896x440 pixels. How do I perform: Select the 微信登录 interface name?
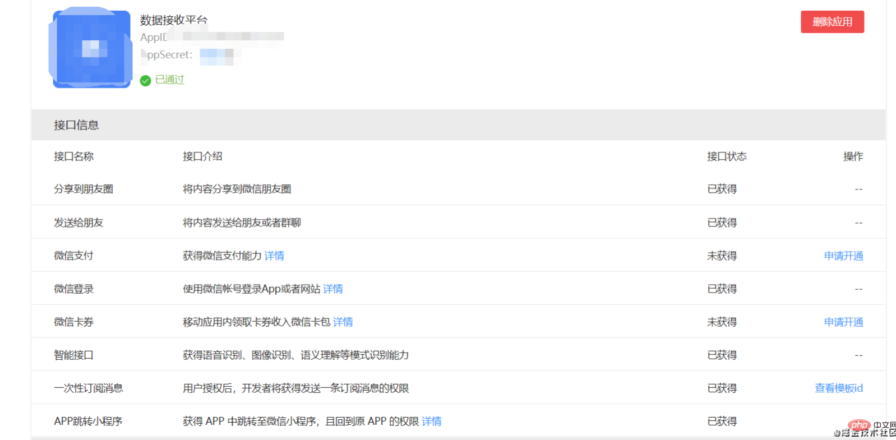(x=73, y=289)
